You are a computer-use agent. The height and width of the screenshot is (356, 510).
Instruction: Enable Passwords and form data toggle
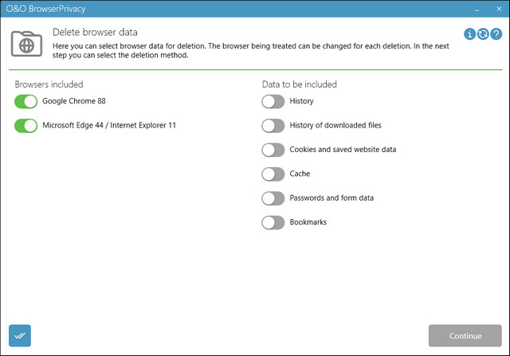(x=273, y=198)
